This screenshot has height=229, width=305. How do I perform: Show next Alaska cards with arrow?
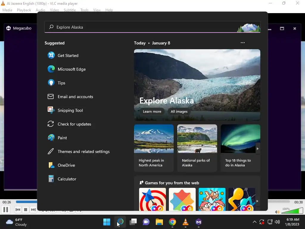click(258, 148)
